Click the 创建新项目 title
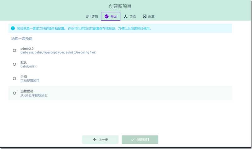Viewport: 252px width, 149px height. tap(120, 6)
